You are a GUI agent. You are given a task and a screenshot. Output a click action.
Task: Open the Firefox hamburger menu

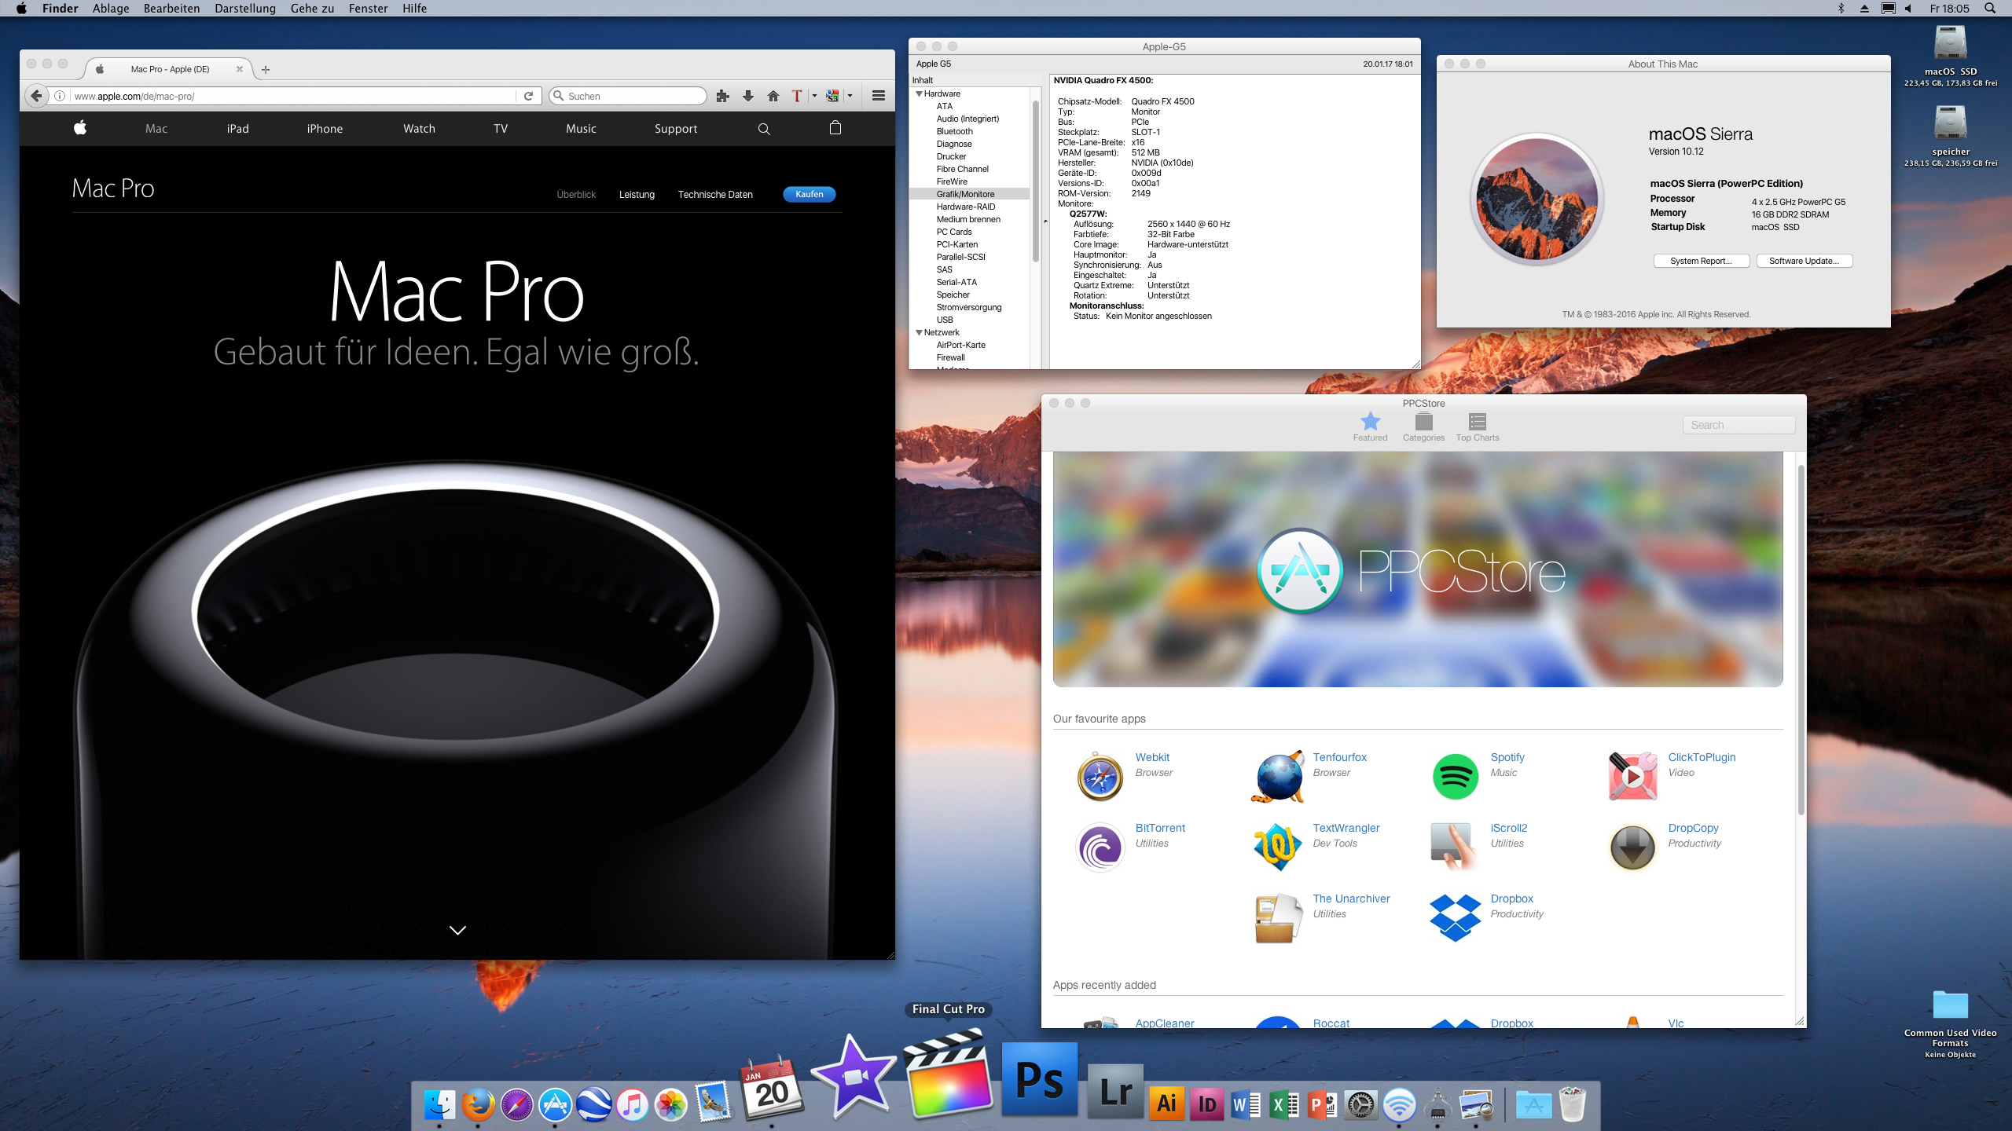tap(879, 96)
